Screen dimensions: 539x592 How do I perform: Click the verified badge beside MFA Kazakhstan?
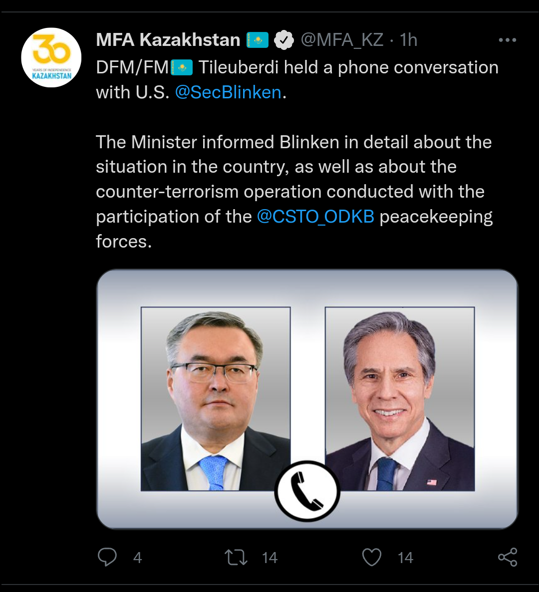pyautogui.click(x=284, y=40)
